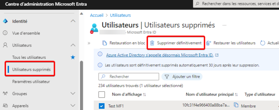Viewport: 279px width, 110px height.
Task: Click the Restaurer les utilisateurs icon
Action: 208,43
